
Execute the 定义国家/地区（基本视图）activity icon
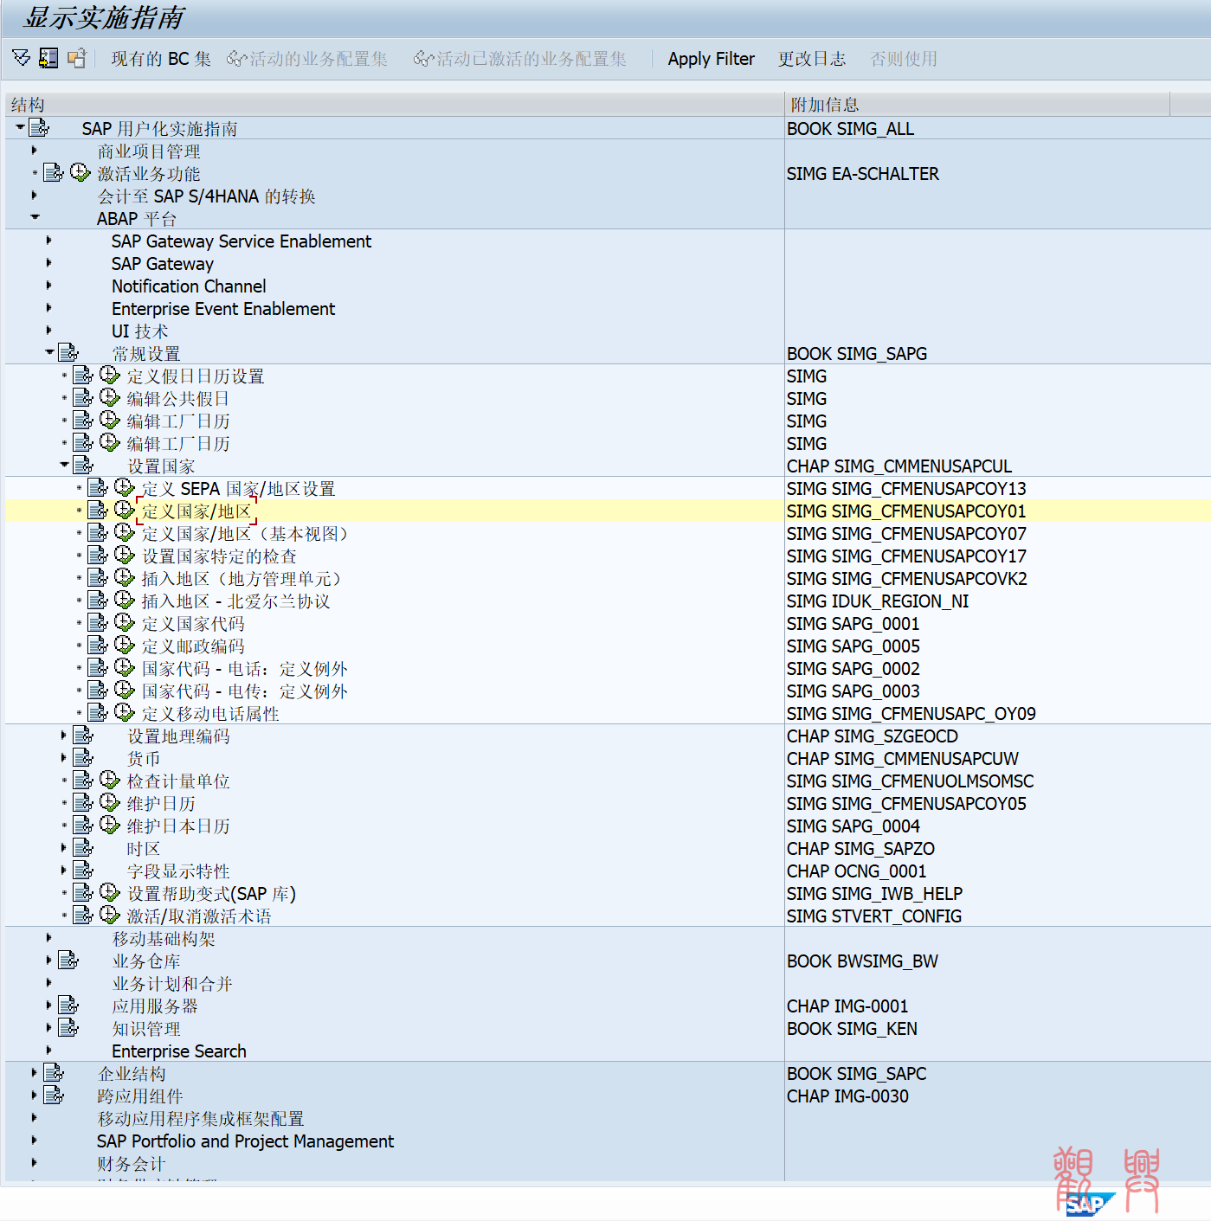coord(125,532)
